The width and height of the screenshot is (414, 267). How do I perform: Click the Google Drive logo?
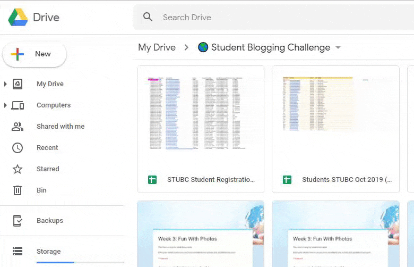[x=18, y=17]
